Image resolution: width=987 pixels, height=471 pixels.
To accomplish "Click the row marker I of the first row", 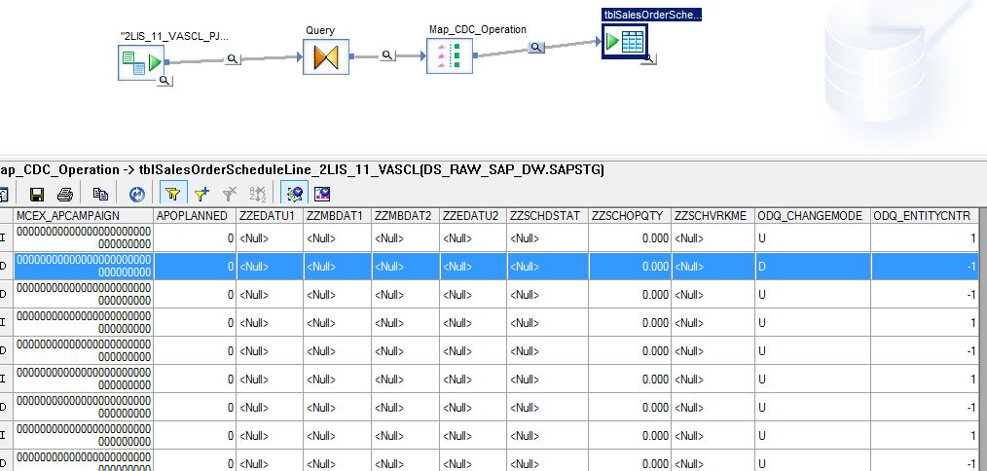I will [x=5, y=238].
